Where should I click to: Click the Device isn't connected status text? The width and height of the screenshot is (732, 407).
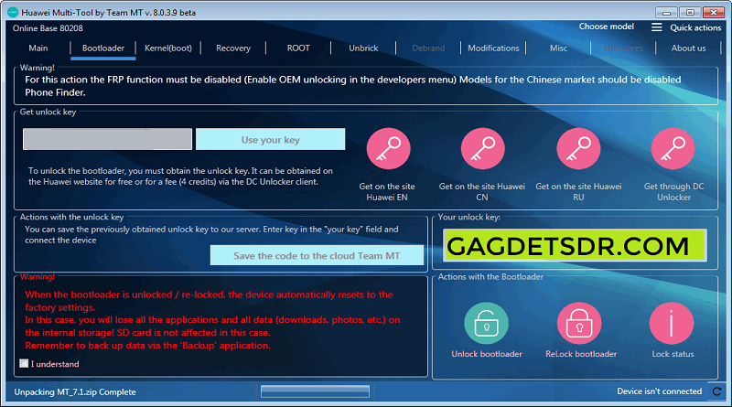coord(659,391)
